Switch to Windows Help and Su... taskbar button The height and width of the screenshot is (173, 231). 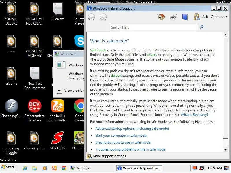click(139, 168)
